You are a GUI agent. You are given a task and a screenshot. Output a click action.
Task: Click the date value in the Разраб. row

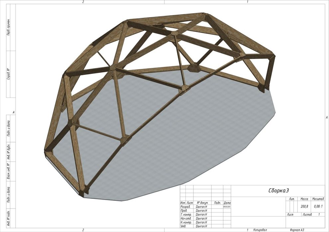[227, 207]
